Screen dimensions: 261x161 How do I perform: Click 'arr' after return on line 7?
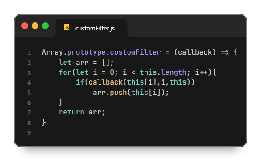95,112
